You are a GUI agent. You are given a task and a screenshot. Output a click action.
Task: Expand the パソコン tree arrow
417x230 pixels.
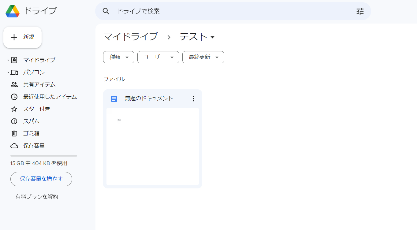click(8, 72)
